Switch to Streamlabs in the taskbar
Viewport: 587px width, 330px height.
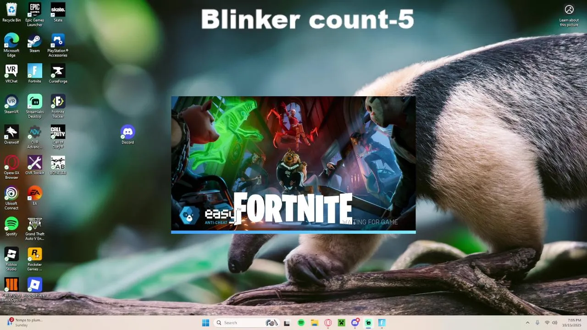click(x=368, y=323)
